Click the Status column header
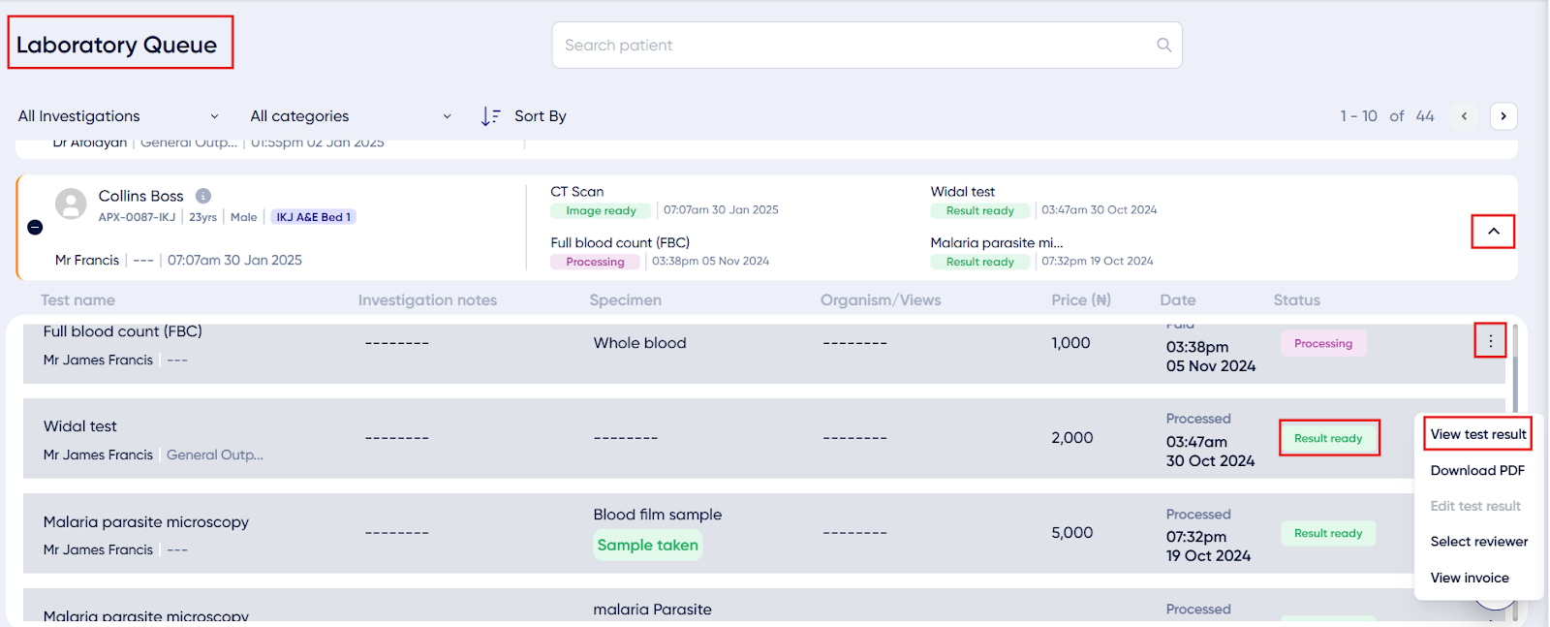1550x627 pixels. tap(1297, 300)
